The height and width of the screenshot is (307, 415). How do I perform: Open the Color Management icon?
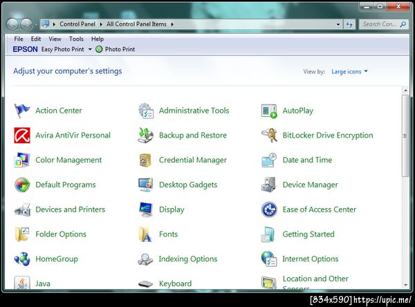click(x=22, y=160)
